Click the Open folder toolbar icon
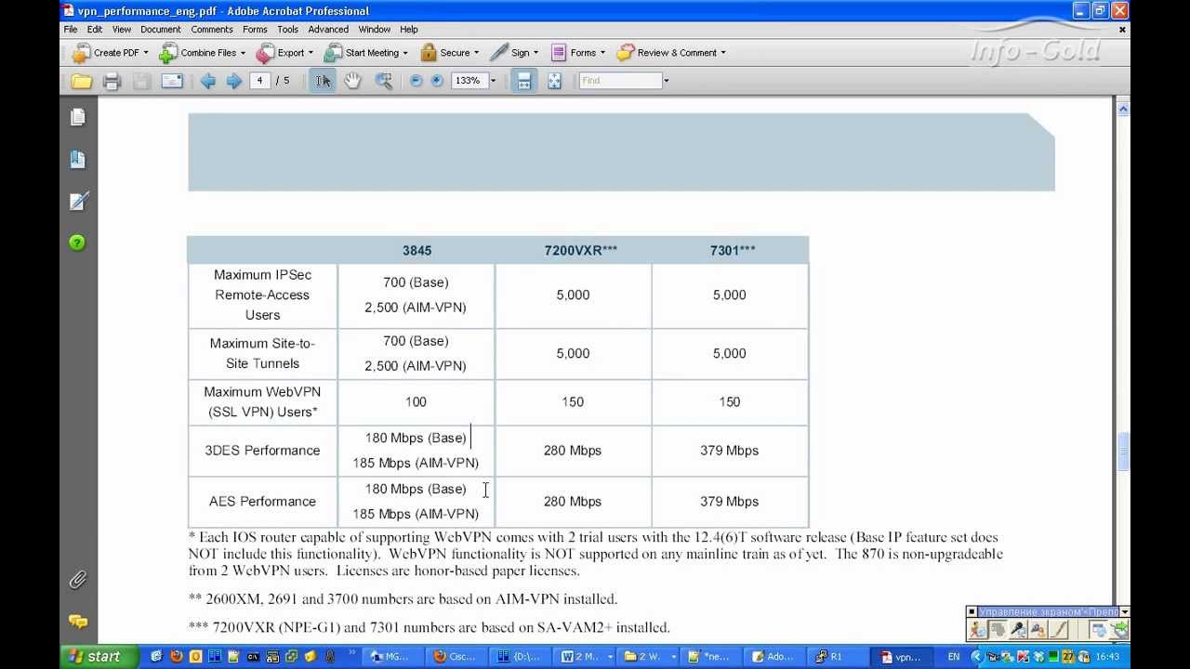 [x=82, y=81]
